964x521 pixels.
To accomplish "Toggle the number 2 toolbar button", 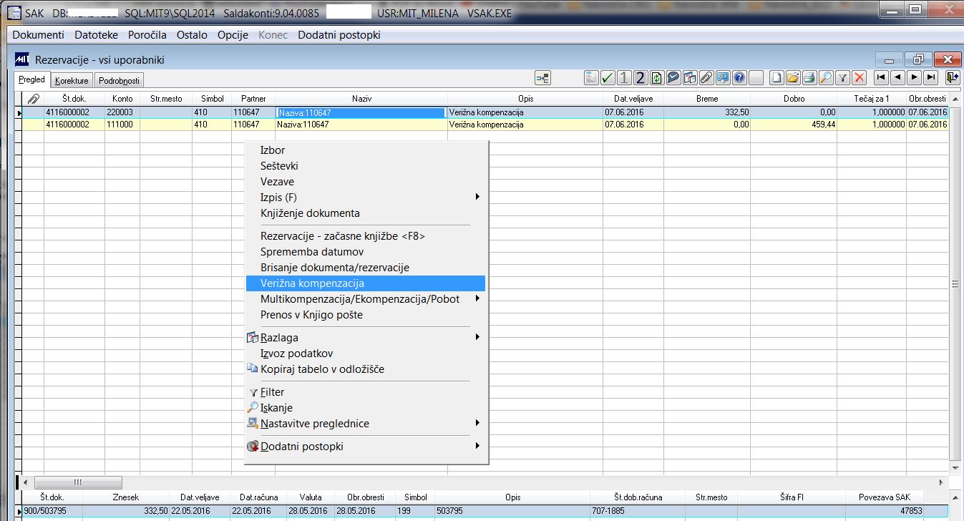I will point(641,77).
